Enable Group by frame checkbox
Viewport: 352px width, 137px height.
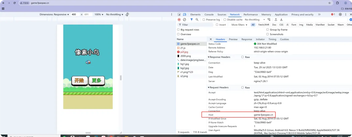[268, 30]
